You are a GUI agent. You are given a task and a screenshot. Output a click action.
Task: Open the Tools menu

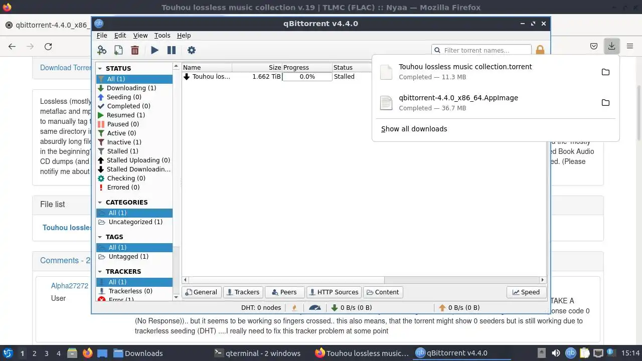(x=162, y=35)
